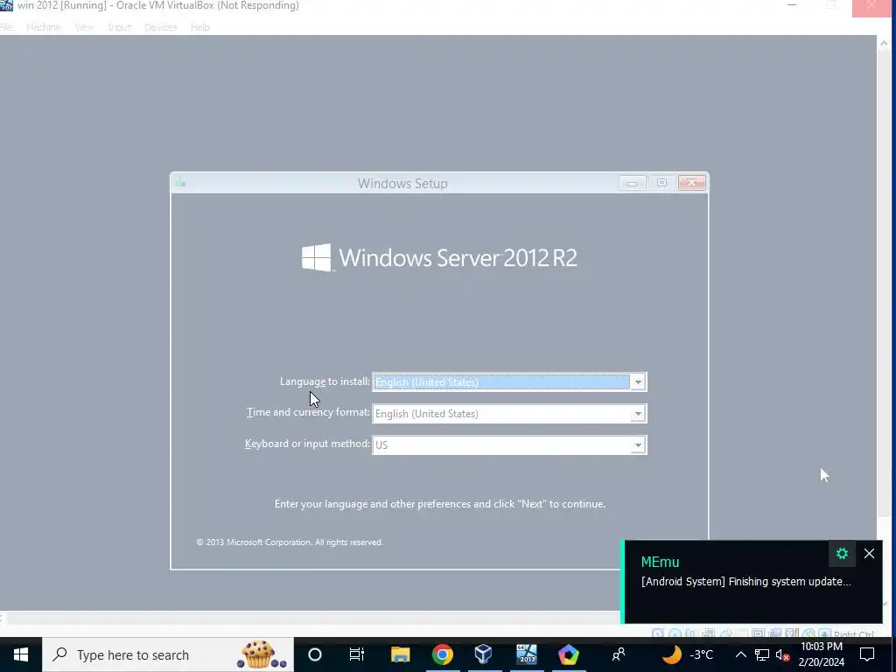
Task: Switch to the win 2012 VM taskbar icon
Action: pyautogui.click(x=526, y=654)
